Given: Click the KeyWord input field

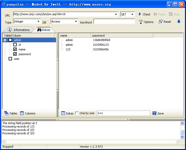Looking at the screenshot, I should (x=114, y=21).
